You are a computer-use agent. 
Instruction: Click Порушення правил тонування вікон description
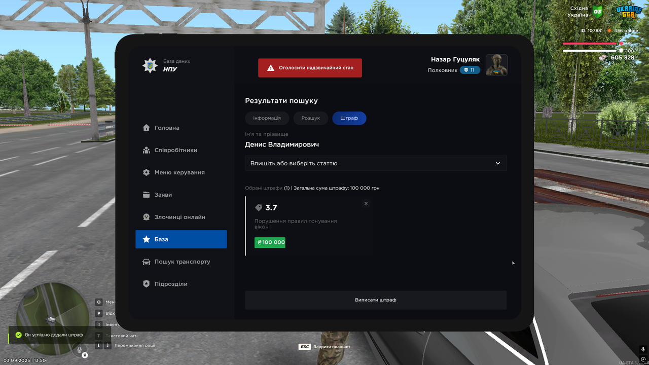point(296,224)
